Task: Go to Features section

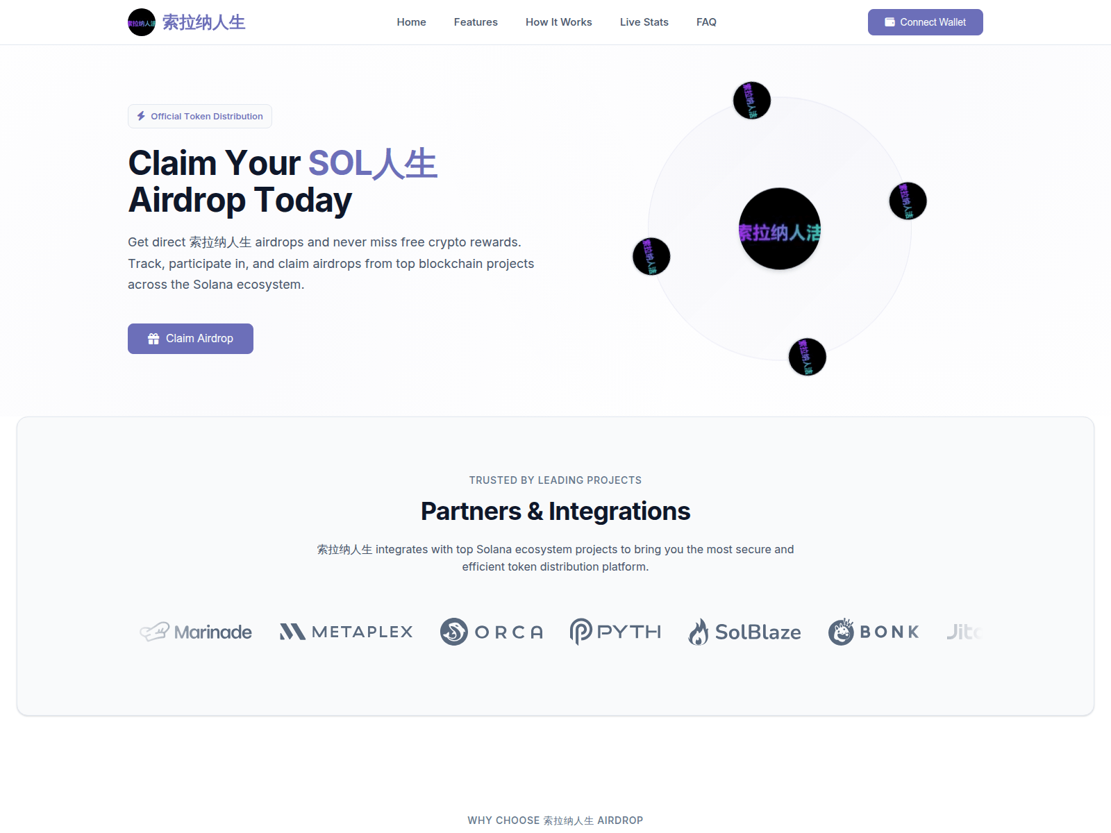Action: pos(476,22)
